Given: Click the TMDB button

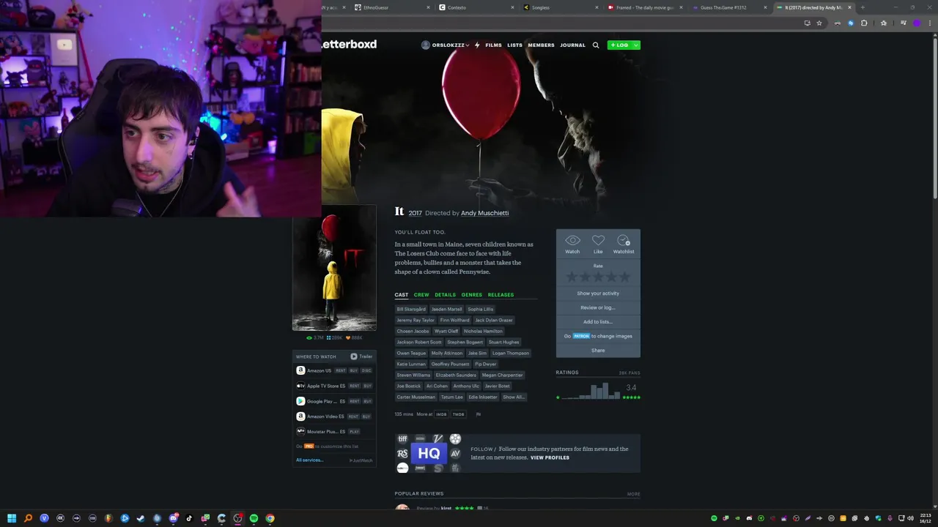Looking at the screenshot, I should tap(458, 414).
